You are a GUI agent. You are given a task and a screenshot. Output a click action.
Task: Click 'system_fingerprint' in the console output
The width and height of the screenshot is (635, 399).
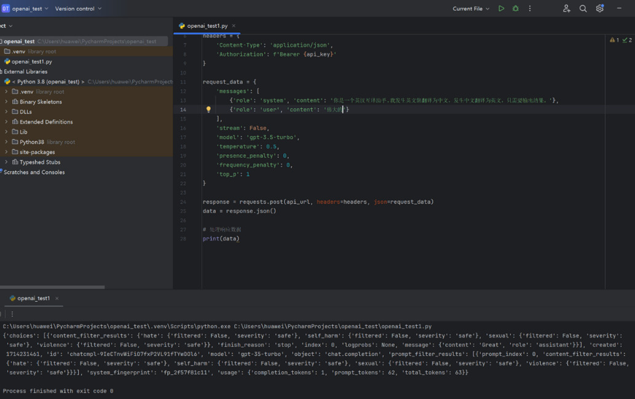pos(119,373)
